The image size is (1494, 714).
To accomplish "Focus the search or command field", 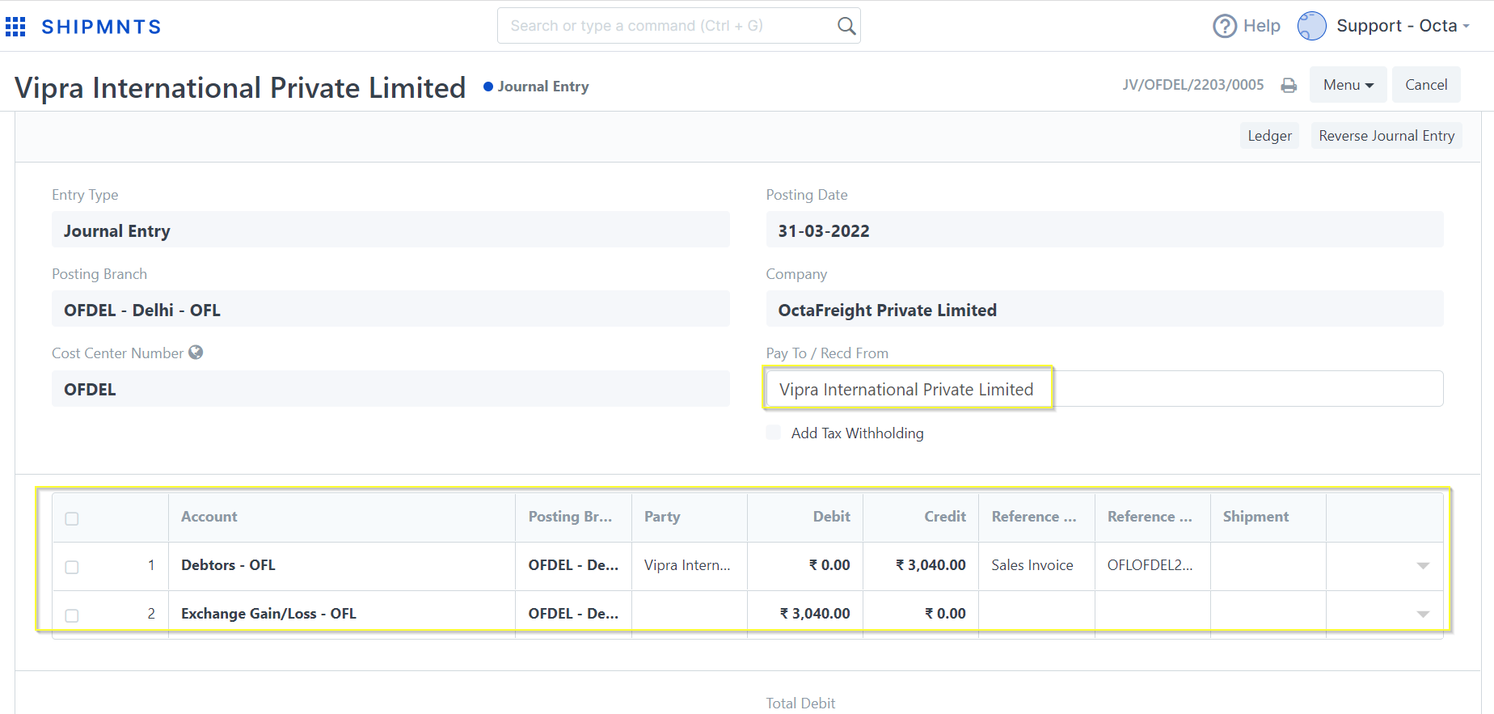I will tap(678, 26).
